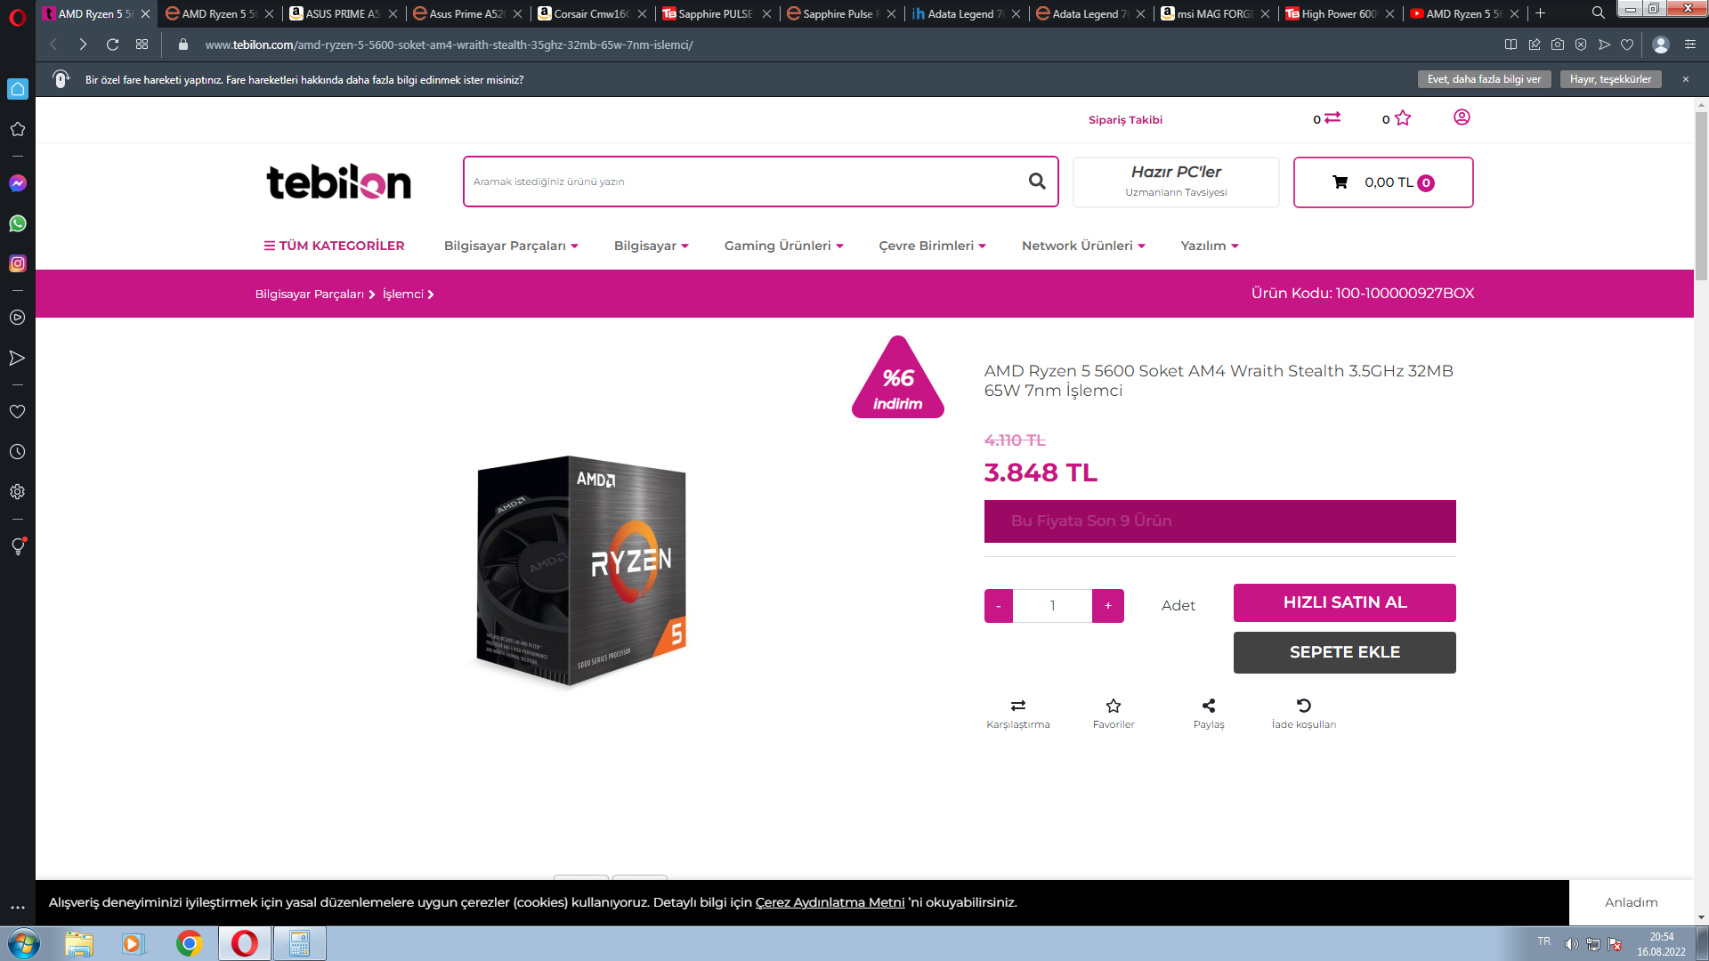
Task: Open İade koşulları return conditions icon
Action: point(1304,706)
